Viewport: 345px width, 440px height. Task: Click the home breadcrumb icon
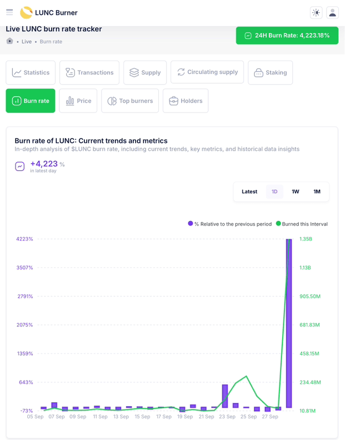(x=10, y=41)
